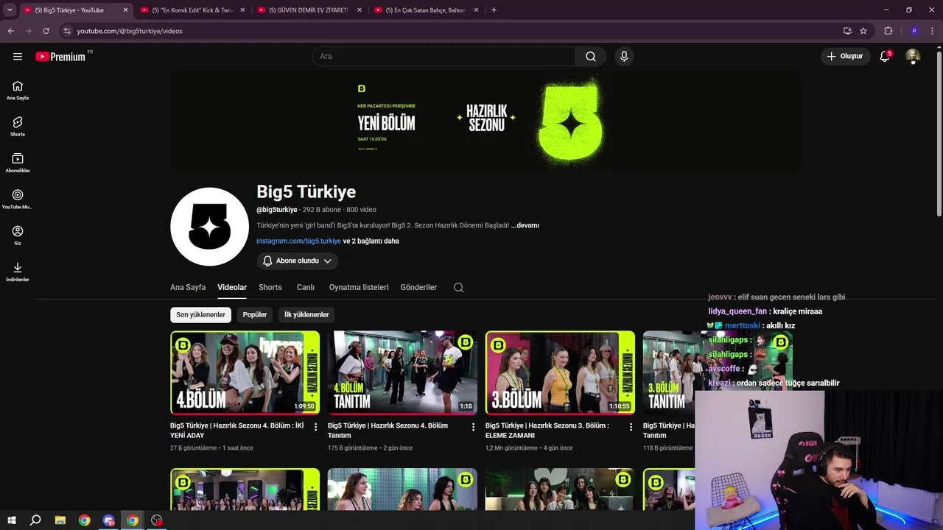Open the Chrome three-dot menu
The width and height of the screenshot is (943, 530).
[x=932, y=31]
